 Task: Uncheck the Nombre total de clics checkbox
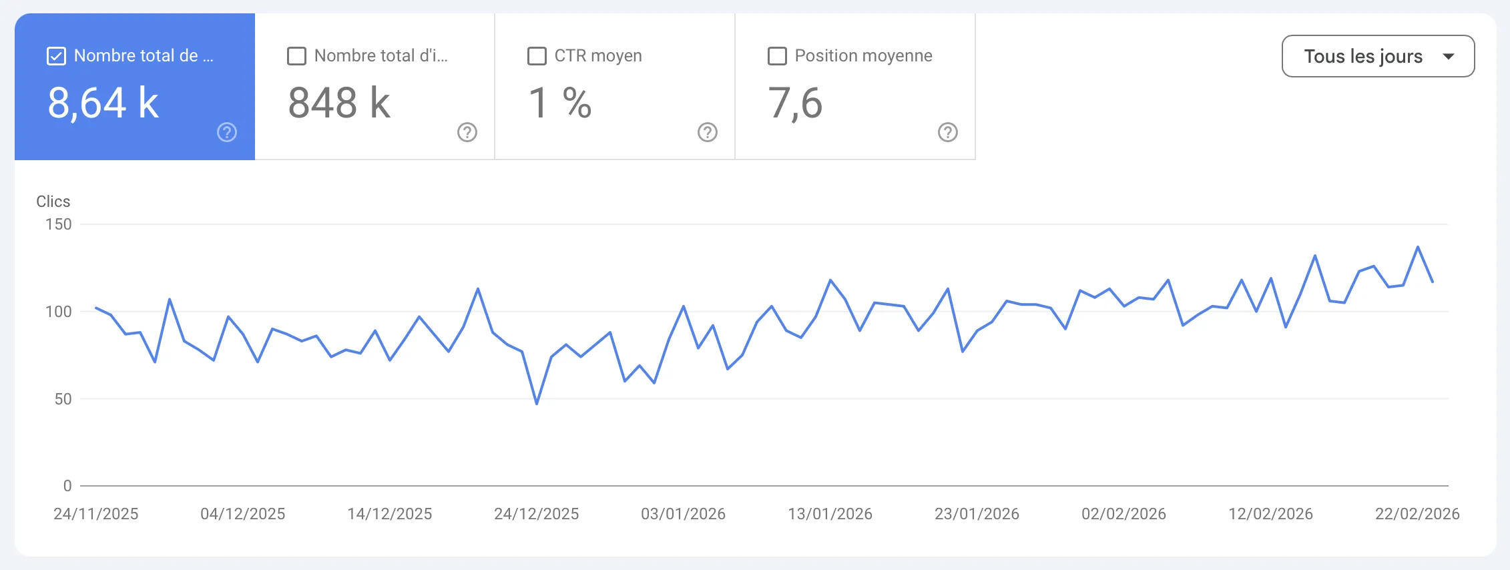pos(56,55)
